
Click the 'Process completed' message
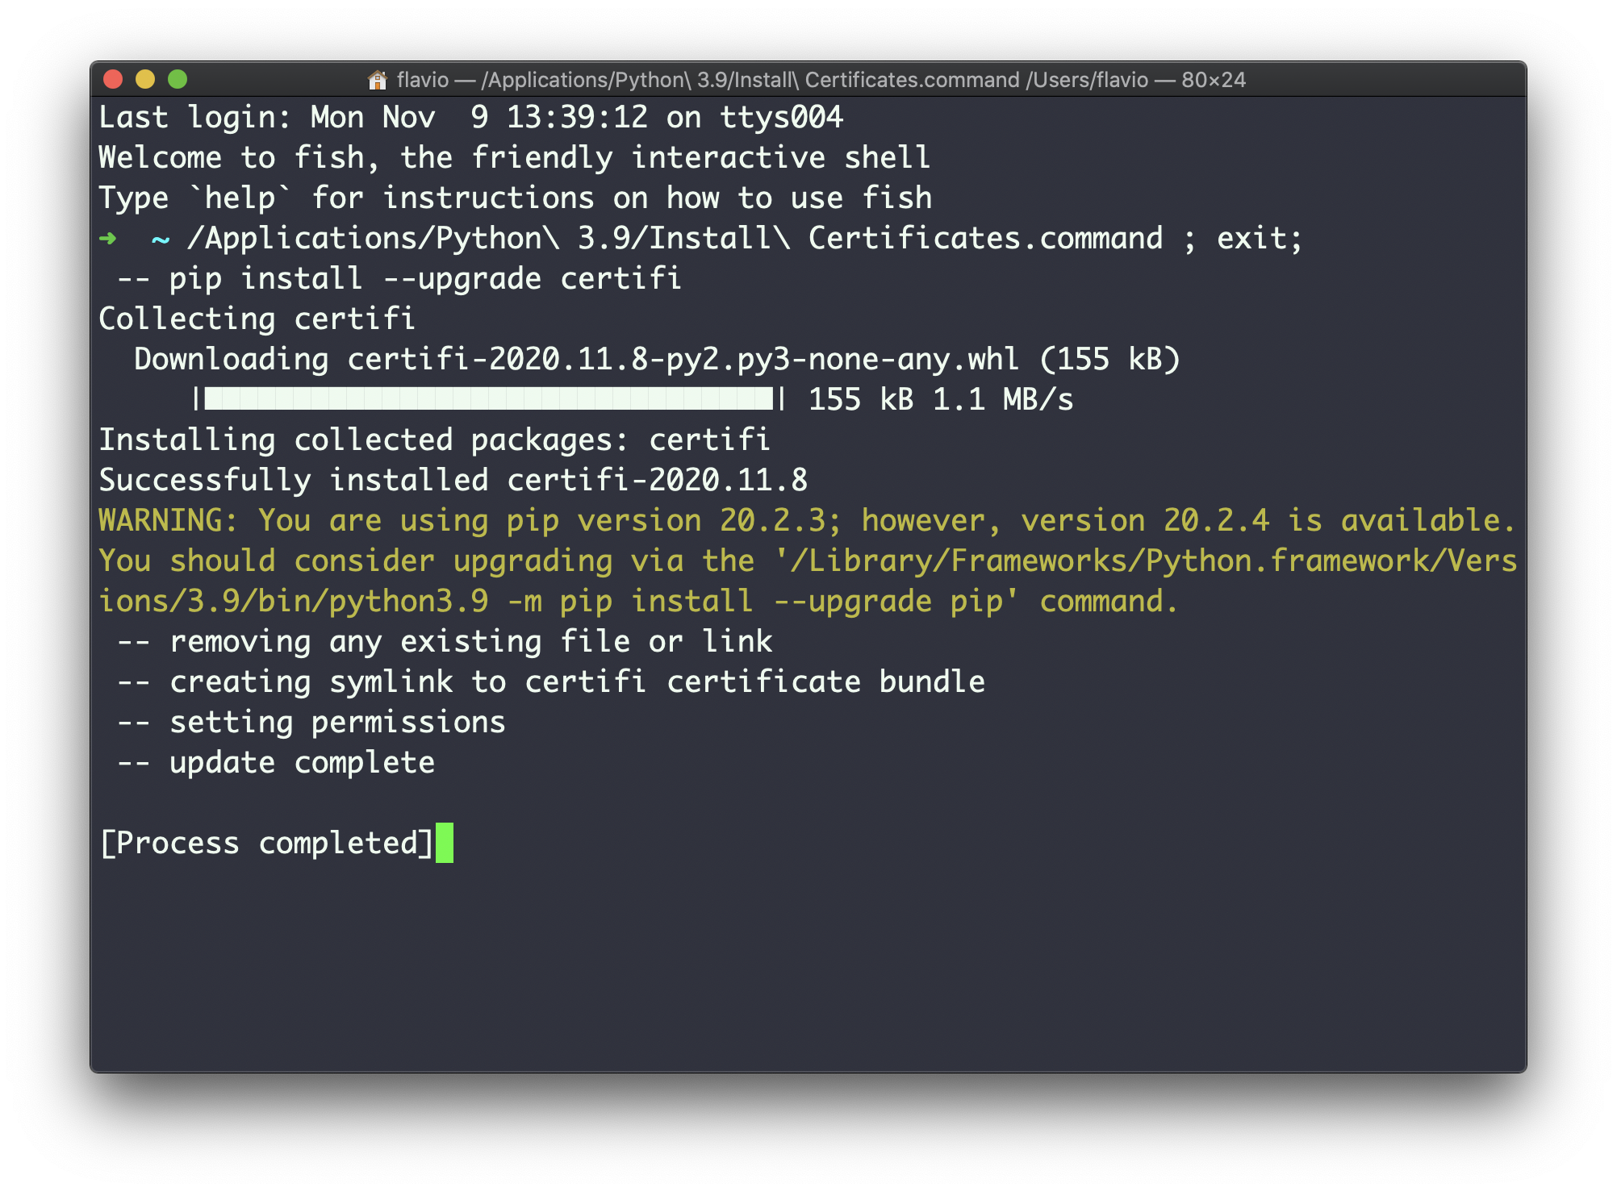pos(266,843)
